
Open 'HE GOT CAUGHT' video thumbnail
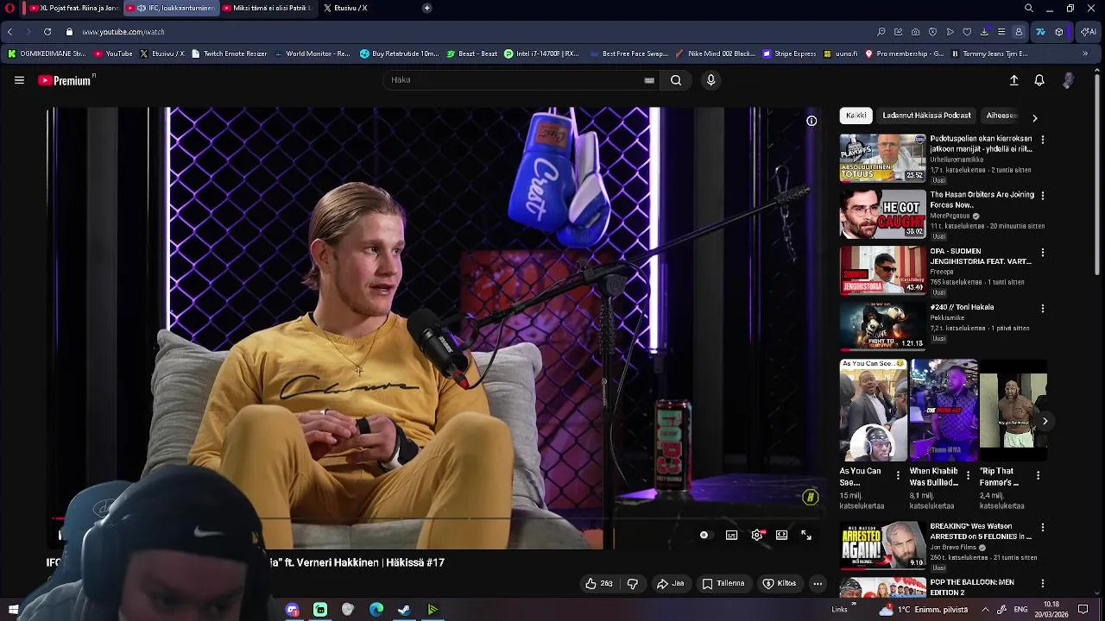coord(882,214)
